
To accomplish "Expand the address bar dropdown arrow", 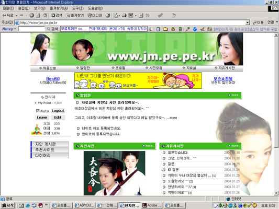I will [x=247, y=23].
